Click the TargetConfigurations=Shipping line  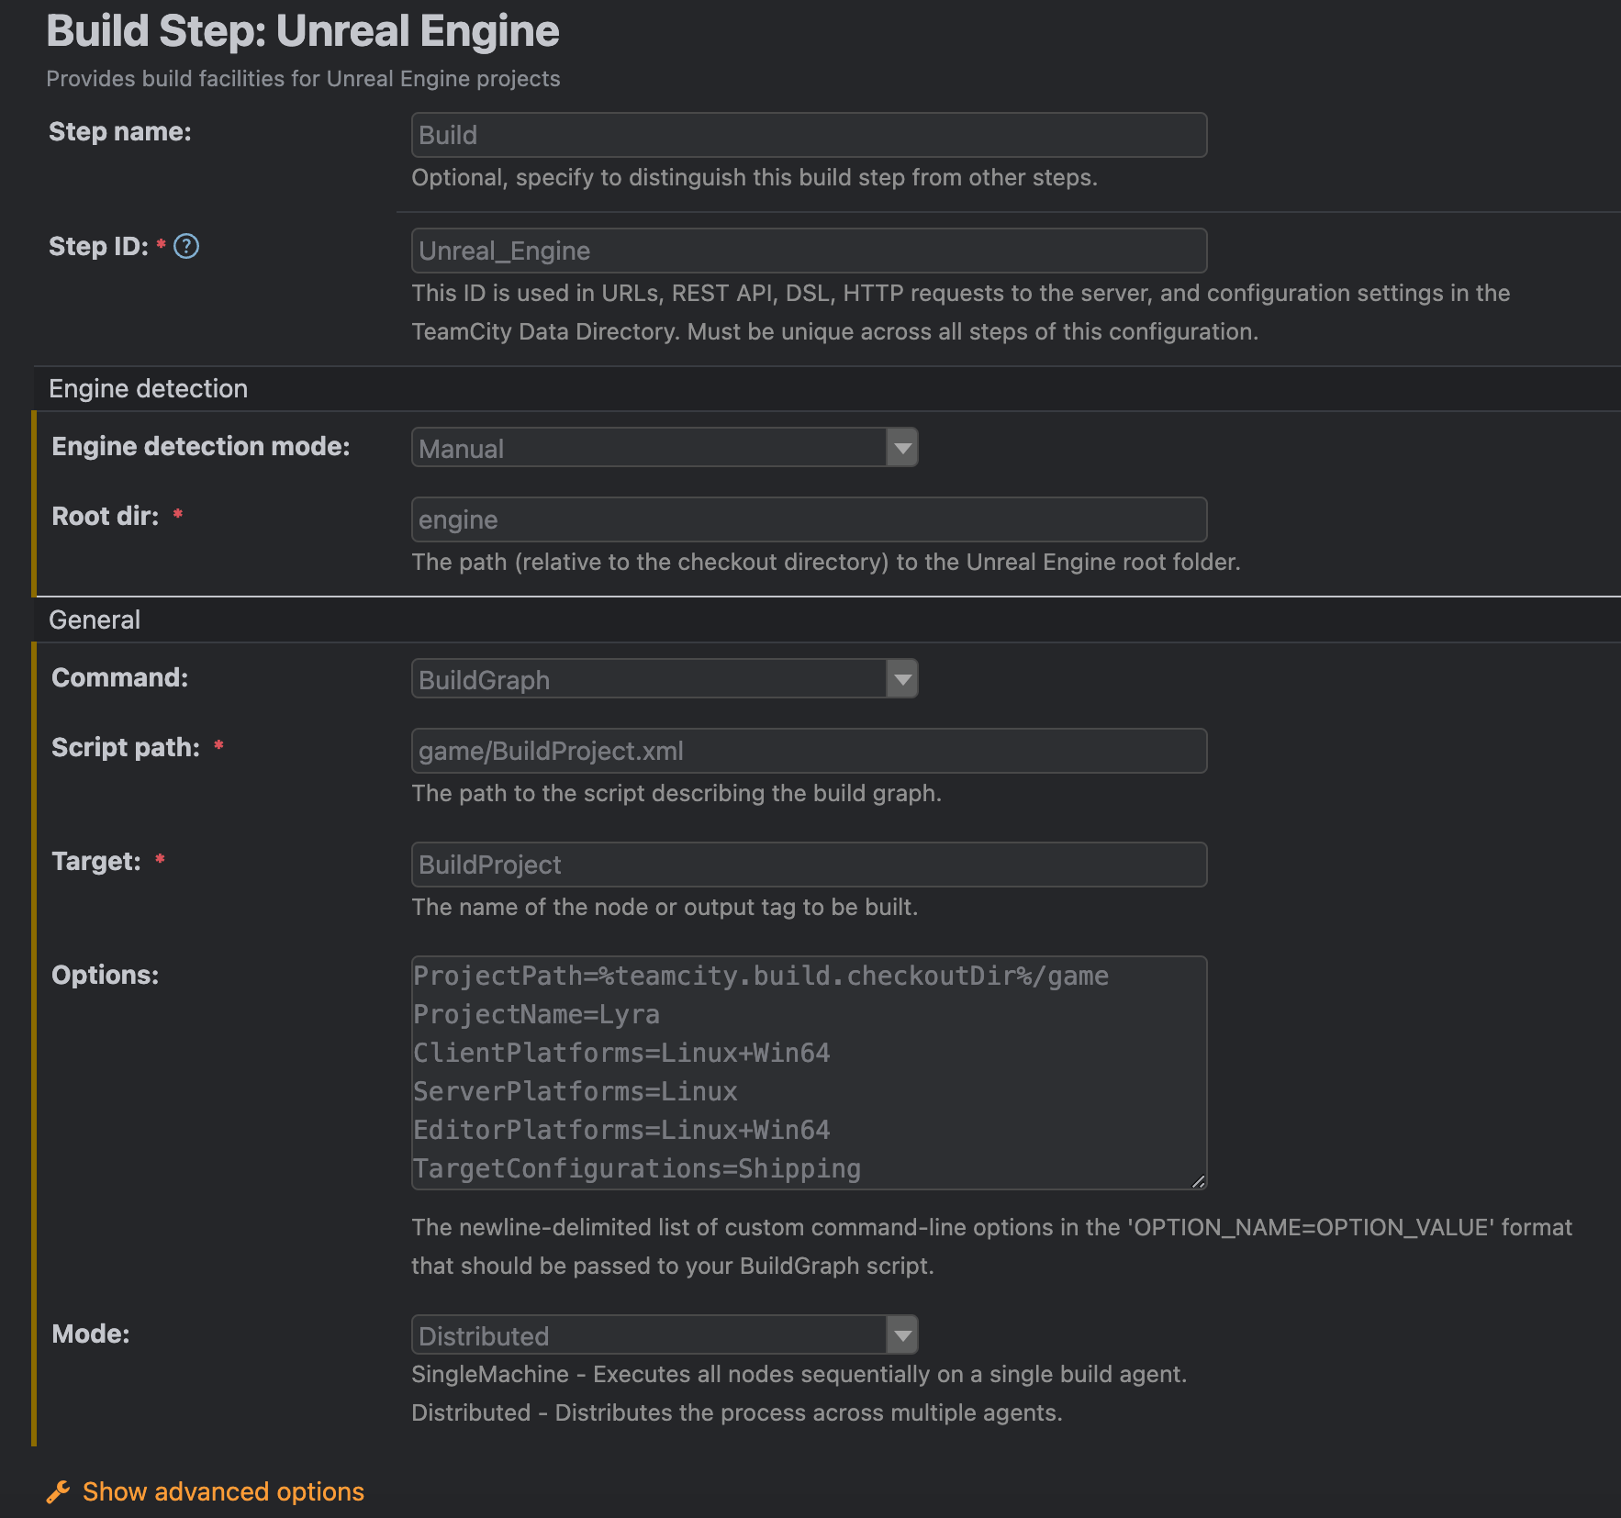tap(637, 1169)
